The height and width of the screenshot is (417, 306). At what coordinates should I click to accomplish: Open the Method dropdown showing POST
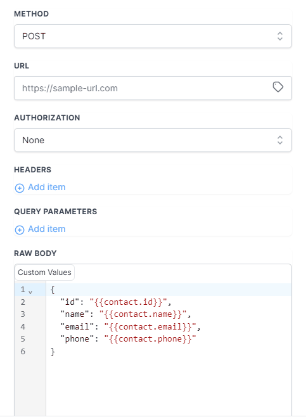(x=153, y=36)
